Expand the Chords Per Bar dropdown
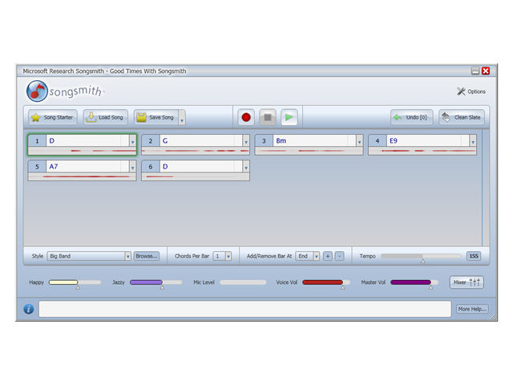Image resolution: width=513 pixels, height=385 pixels. 228,256
